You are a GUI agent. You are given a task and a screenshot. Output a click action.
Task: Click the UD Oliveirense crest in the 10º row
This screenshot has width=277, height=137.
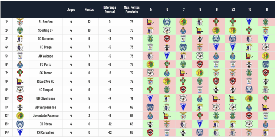[x=20, y=99]
